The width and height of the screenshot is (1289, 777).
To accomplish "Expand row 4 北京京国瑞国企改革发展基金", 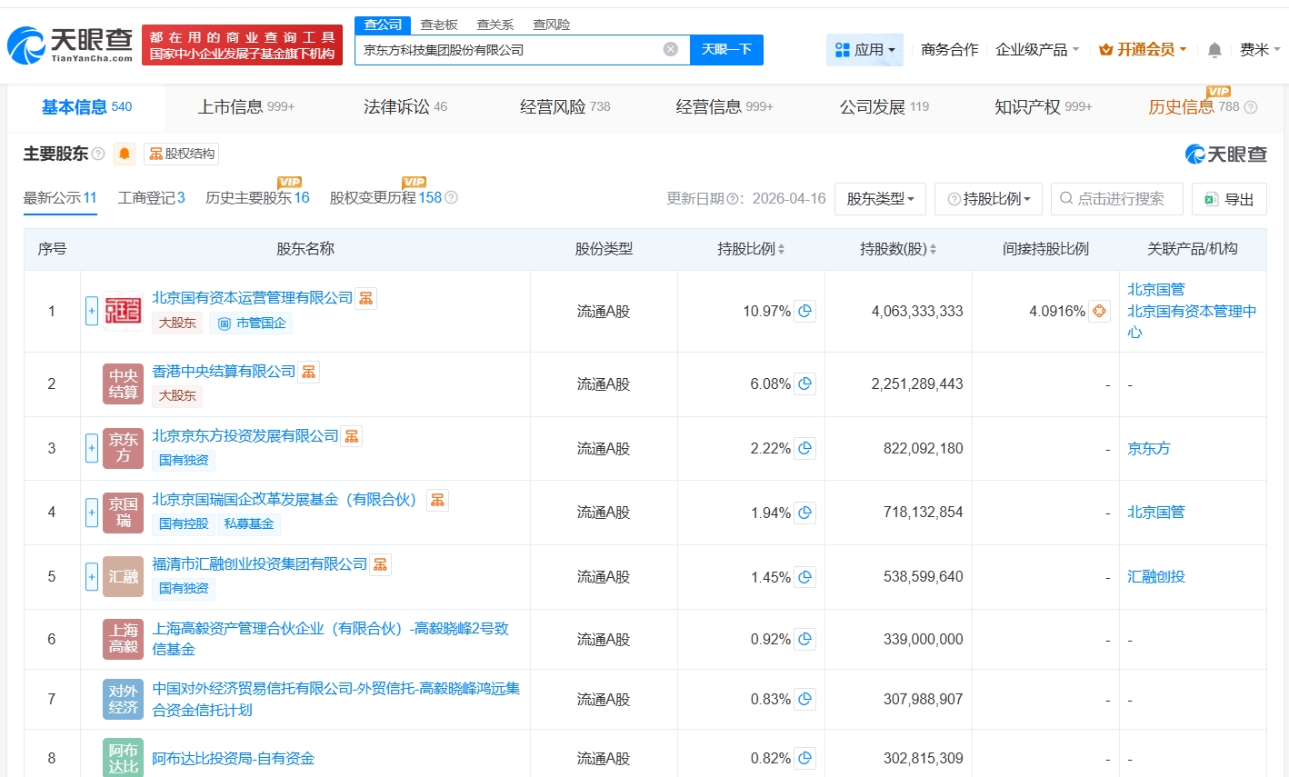I will 92,513.
